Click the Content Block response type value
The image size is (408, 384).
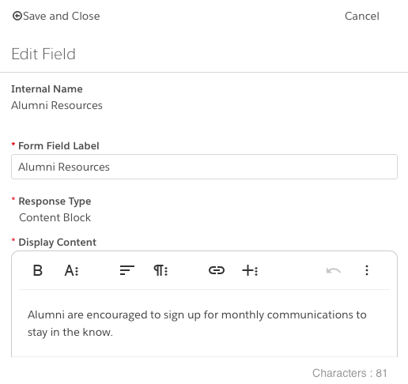pos(55,217)
